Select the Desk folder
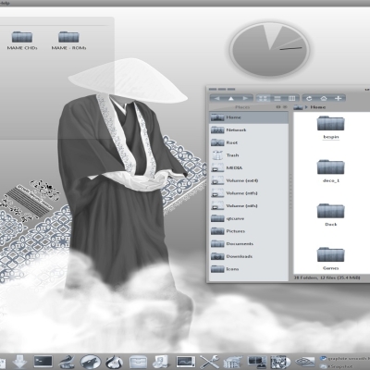 click(x=330, y=215)
